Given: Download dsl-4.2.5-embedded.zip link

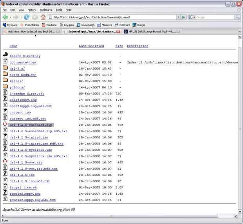Looking at the screenshot, I should pos(31,125).
